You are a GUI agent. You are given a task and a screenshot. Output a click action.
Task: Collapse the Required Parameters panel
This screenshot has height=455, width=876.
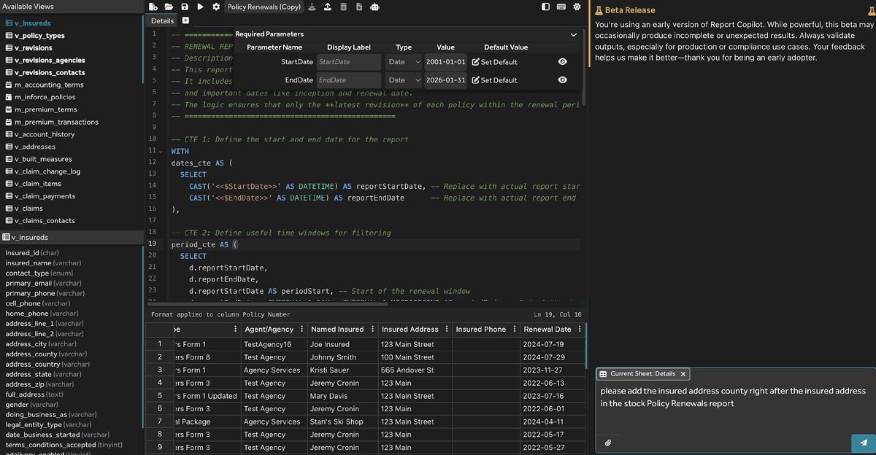(x=573, y=34)
